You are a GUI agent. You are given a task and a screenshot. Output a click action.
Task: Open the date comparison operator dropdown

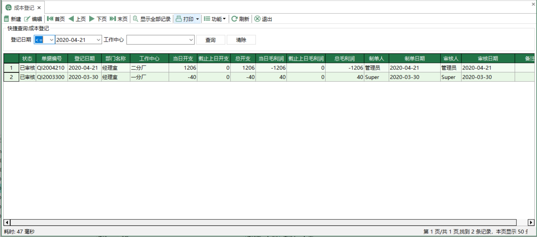(51, 40)
